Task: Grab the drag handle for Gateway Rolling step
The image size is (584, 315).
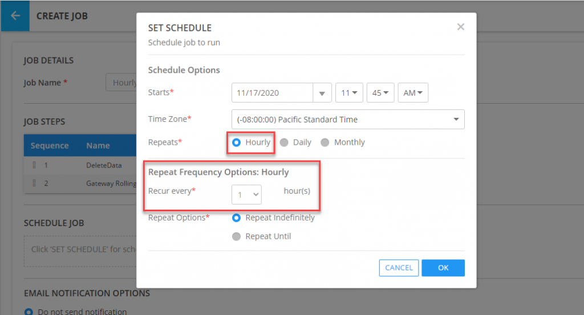Action: [x=34, y=183]
